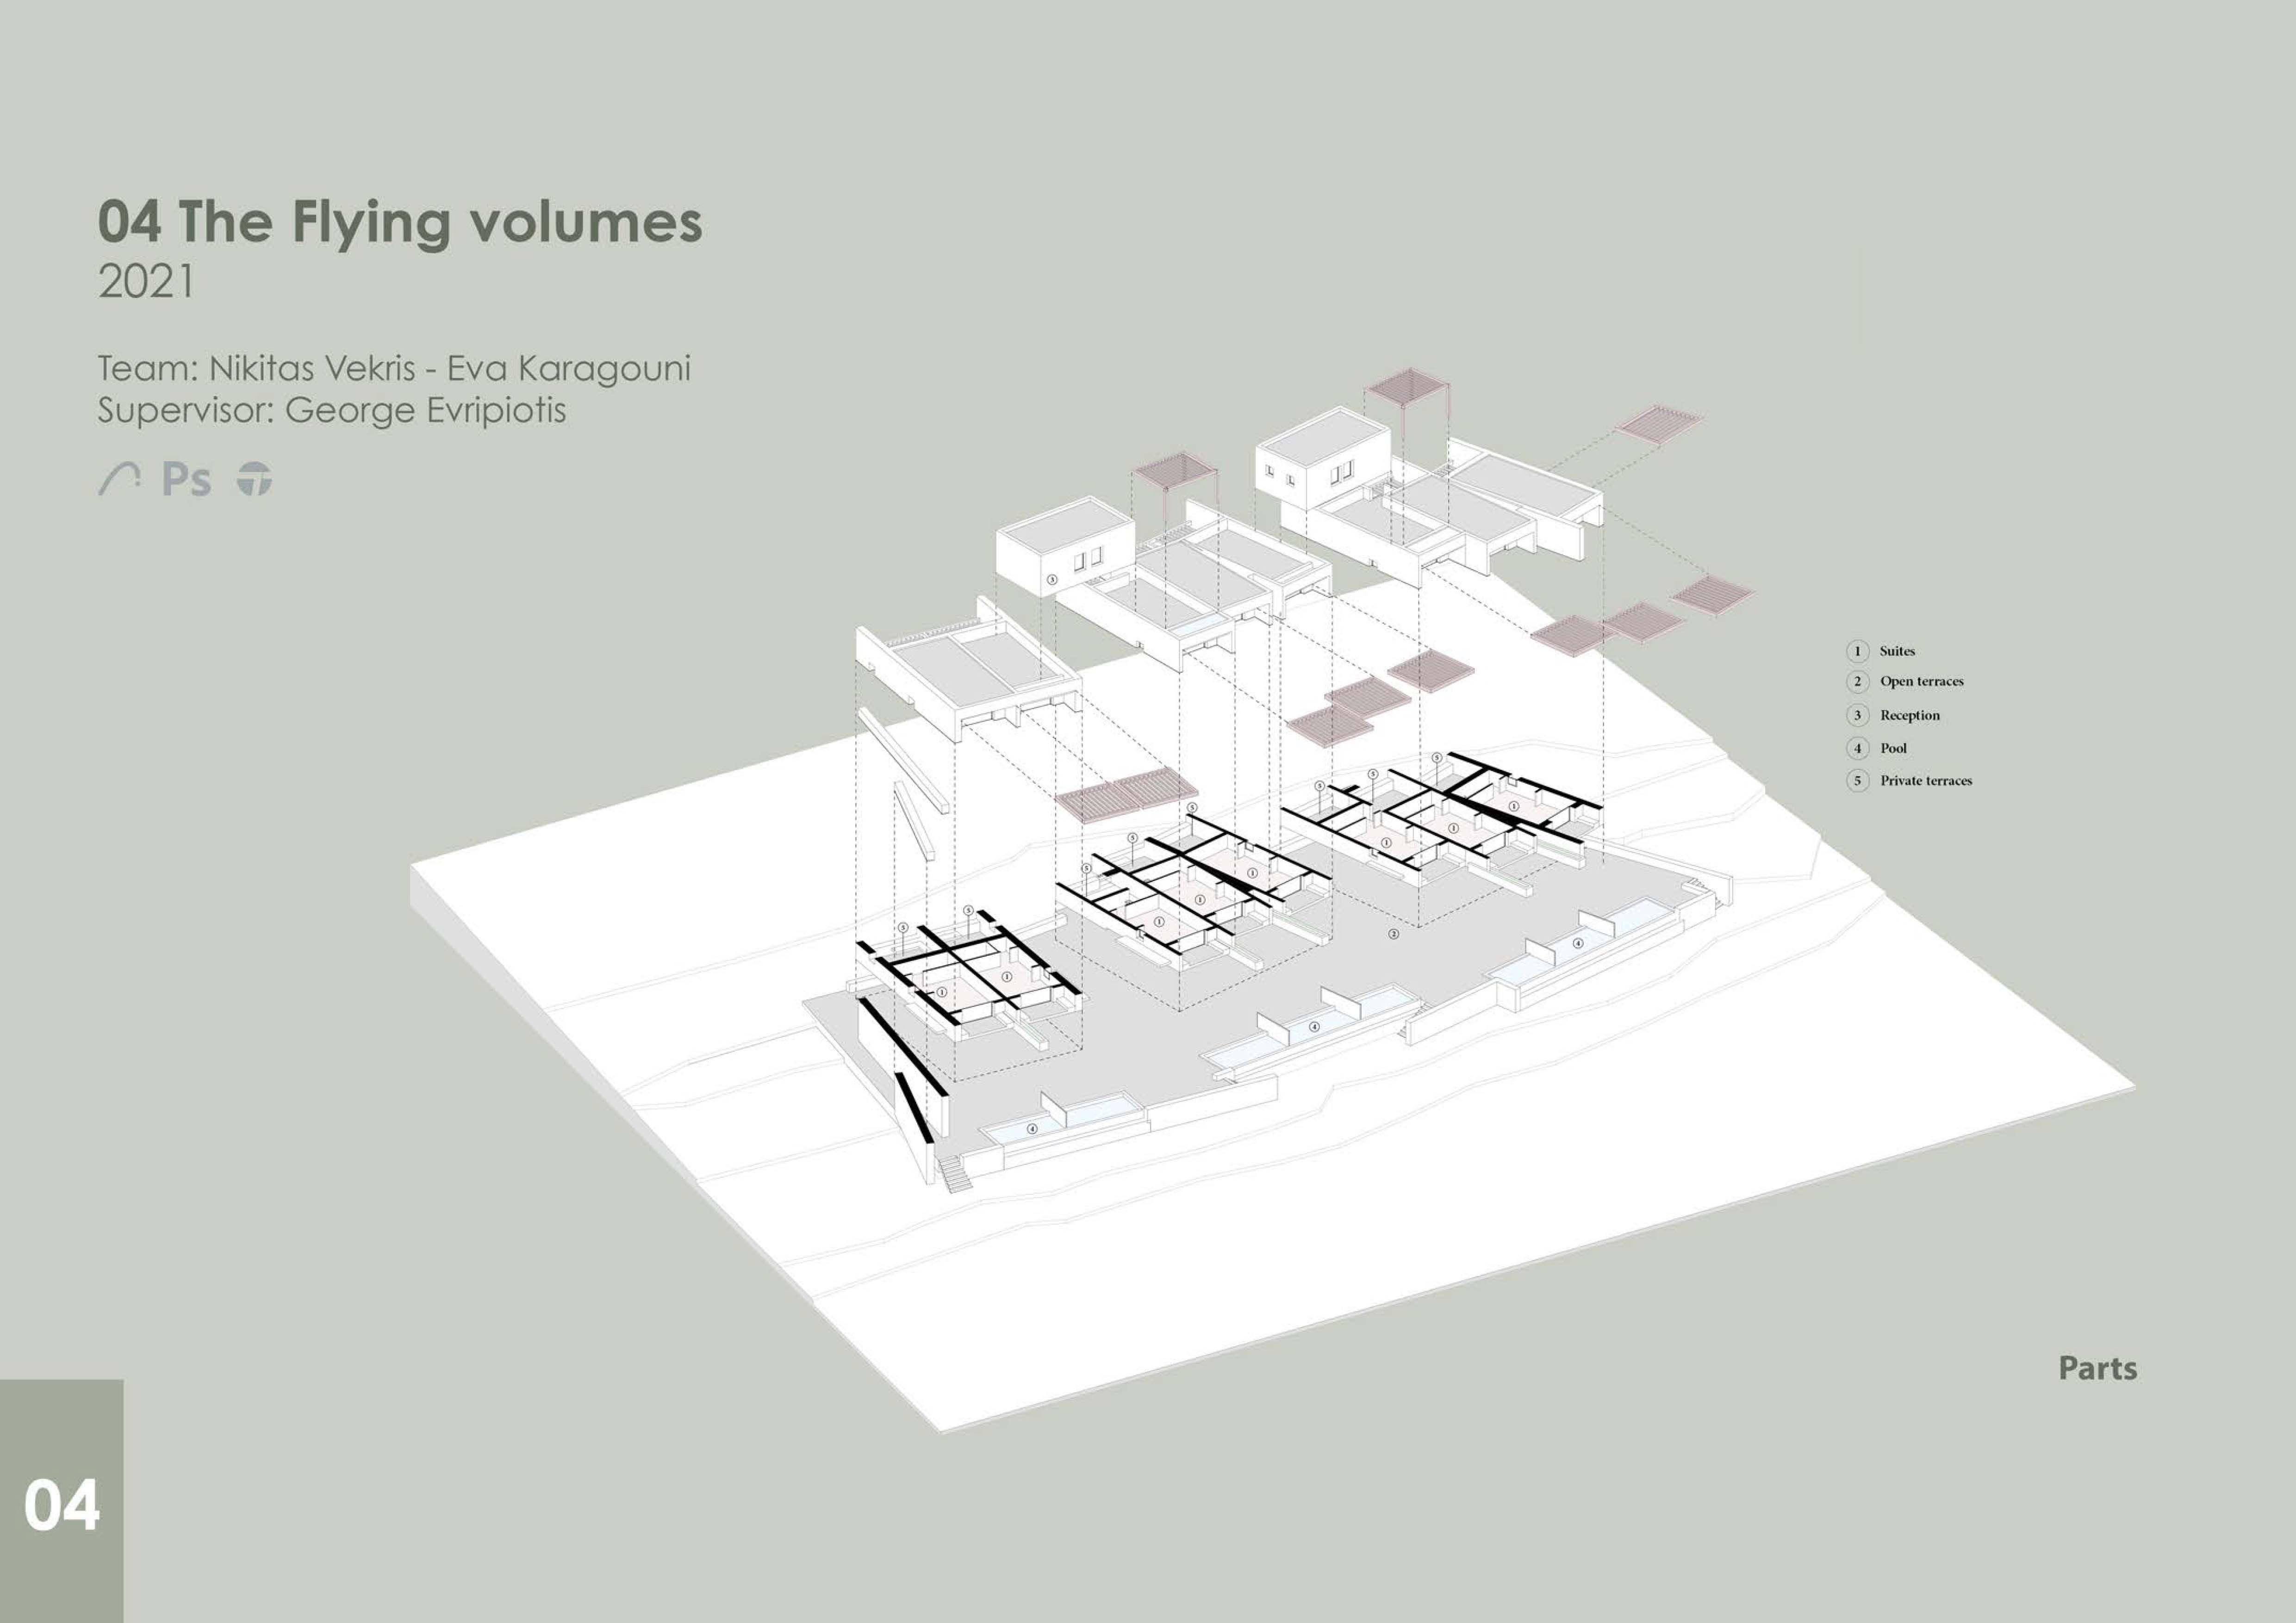Select the Open terraces legend label
This screenshot has height=1623, width=2296.
pos(1921,681)
